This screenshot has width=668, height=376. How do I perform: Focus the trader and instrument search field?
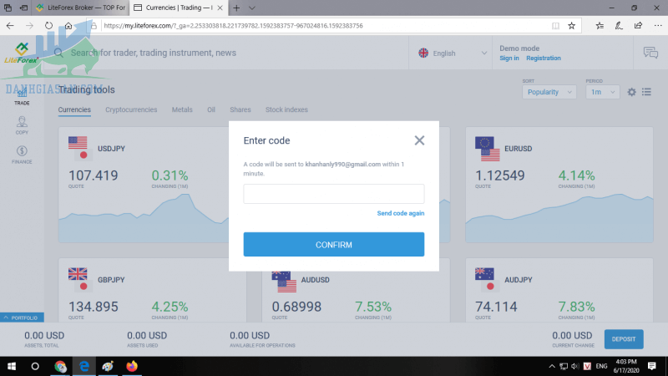(154, 53)
